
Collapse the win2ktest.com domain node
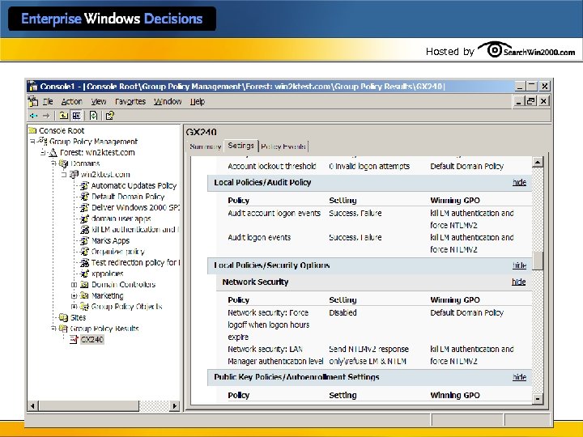coord(64,174)
